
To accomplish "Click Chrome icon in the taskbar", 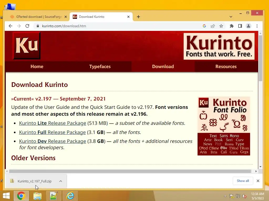I will tap(21, 196).
